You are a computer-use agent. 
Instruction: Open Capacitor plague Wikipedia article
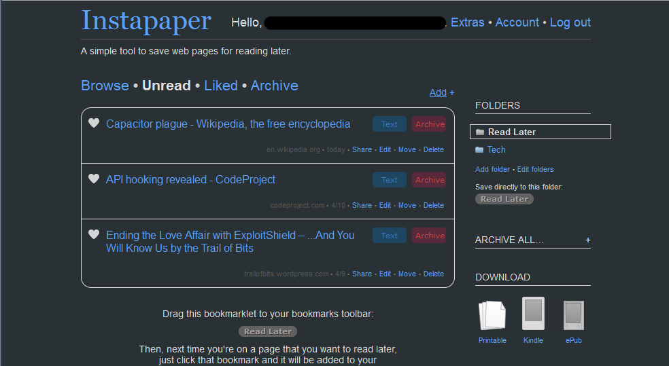(228, 124)
